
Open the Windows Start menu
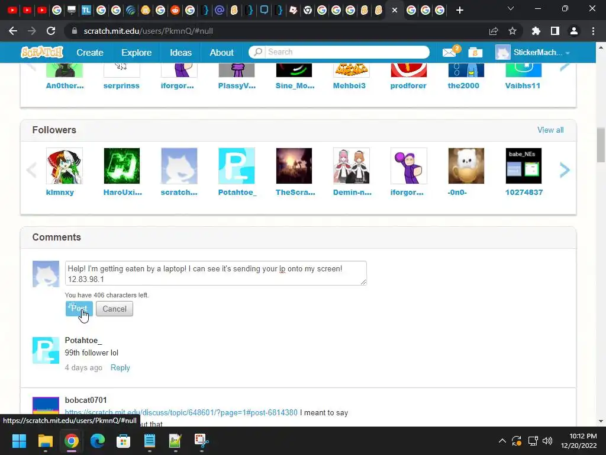click(19, 441)
